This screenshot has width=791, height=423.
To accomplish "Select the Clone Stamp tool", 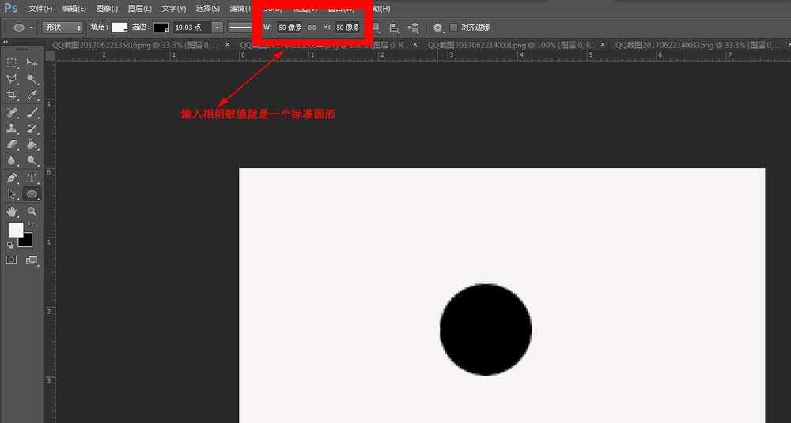I will pyautogui.click(x=12, y=129).
